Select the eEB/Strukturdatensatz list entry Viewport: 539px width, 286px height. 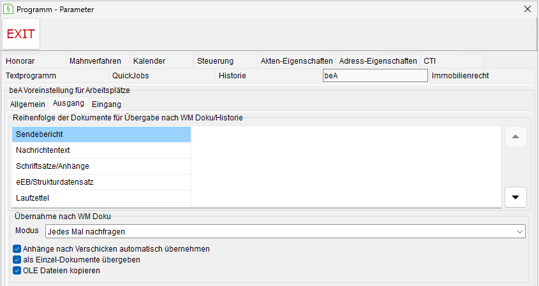[x=101, y=182]
